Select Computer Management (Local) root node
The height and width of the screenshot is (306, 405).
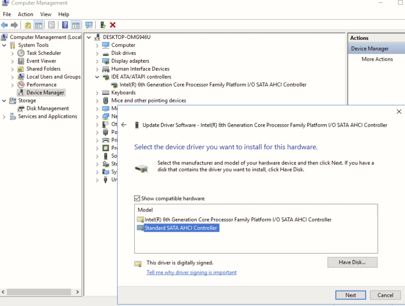[45, 37]
